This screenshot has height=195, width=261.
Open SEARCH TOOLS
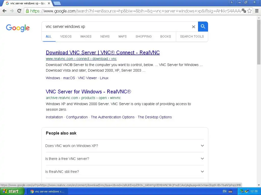coord(192,37)
